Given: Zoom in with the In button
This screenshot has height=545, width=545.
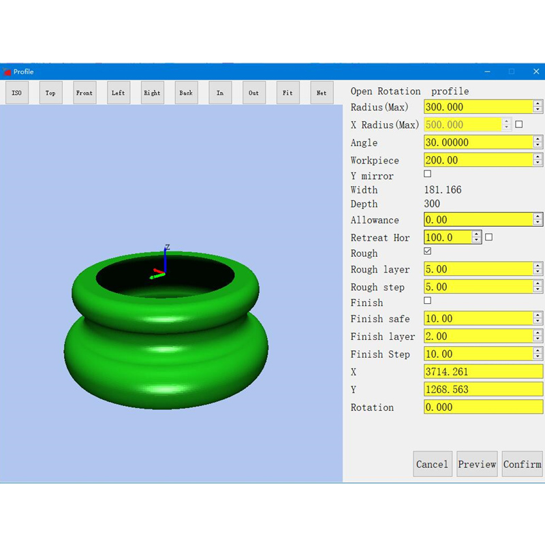Looking at the screenshot, I should click(220, 93).
